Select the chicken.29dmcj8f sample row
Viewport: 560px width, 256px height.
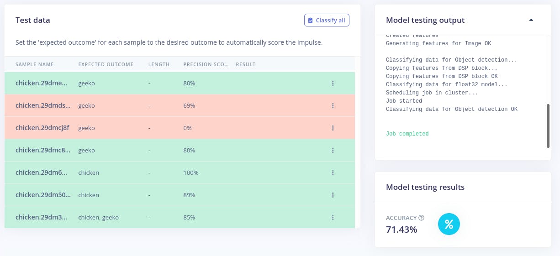(x=42, y=128)
